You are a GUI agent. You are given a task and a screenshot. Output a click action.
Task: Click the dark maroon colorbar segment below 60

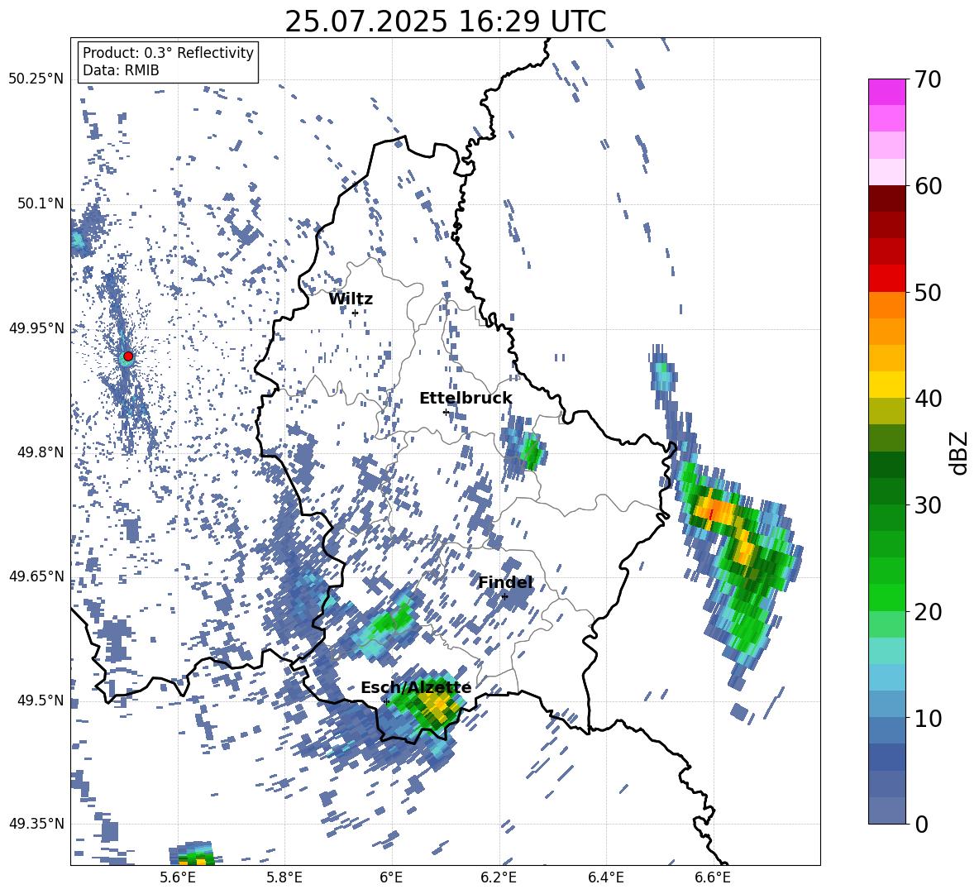pos(886,198)
